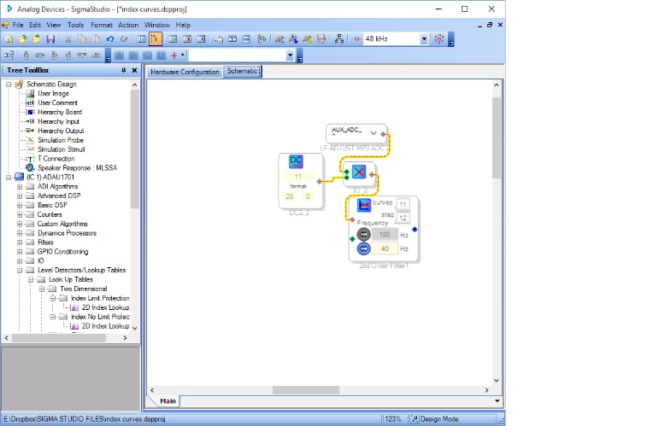This screenshot has height=426, width=671.
Task: Click the Save project icon
Action: click(x=50, y=39)
